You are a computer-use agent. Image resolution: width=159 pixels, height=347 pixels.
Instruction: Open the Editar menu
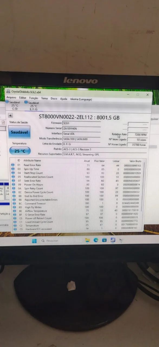coord(23,98)
